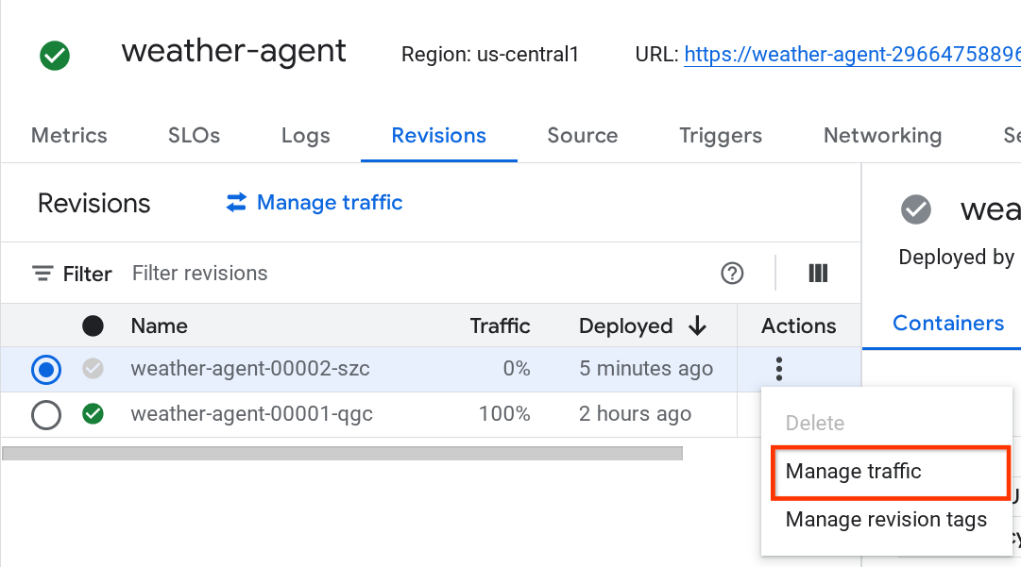Screen dimensions: 1021x567
Task: Open actions menu for weather-agent-00002-szc
Action: click(778, 369)
